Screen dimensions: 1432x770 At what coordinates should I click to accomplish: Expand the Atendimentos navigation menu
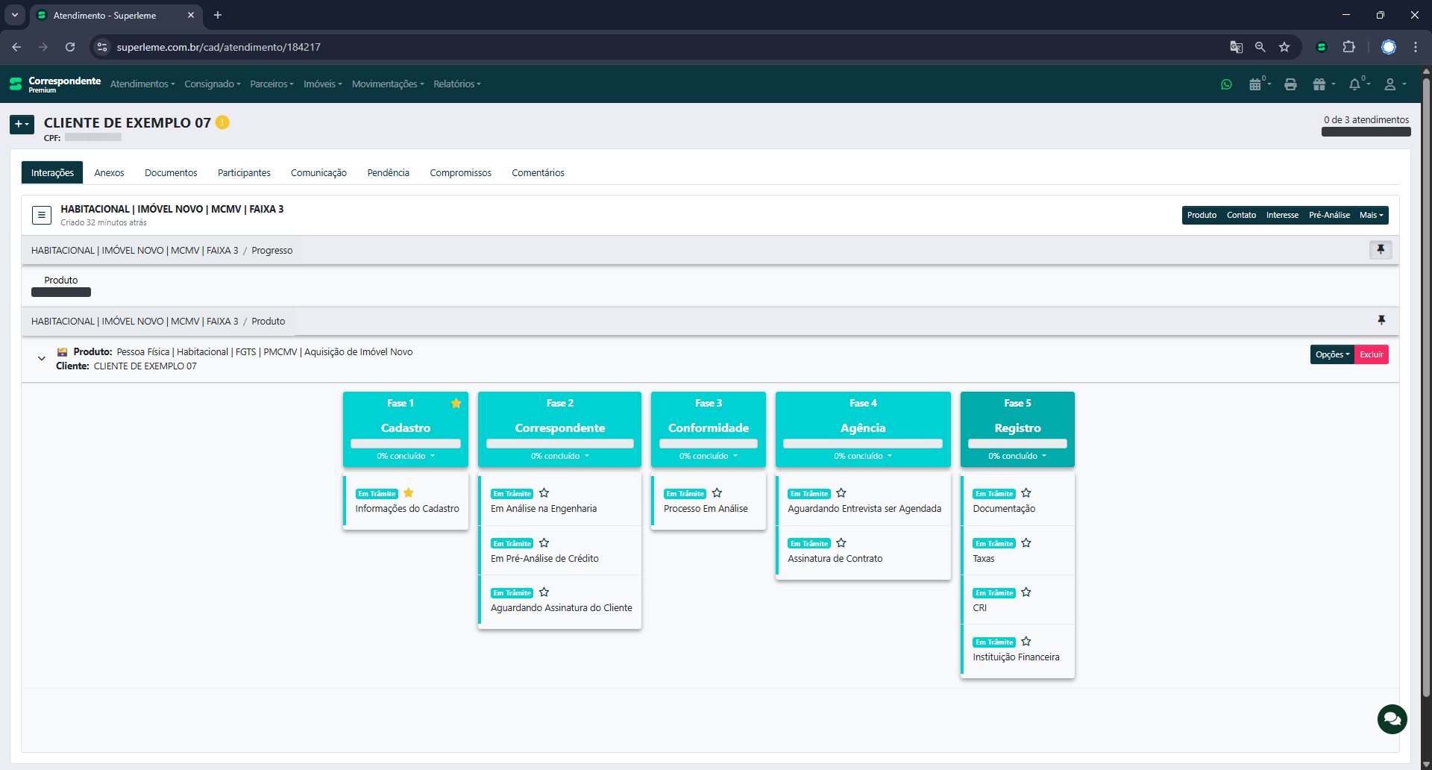click(x=142, y=84)
